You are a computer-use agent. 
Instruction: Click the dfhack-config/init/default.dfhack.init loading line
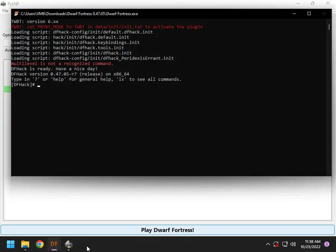point(82,32)
